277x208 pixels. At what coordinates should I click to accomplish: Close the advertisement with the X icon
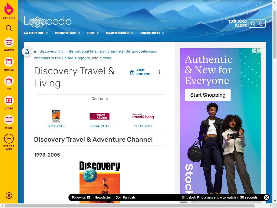coord(259,51)
